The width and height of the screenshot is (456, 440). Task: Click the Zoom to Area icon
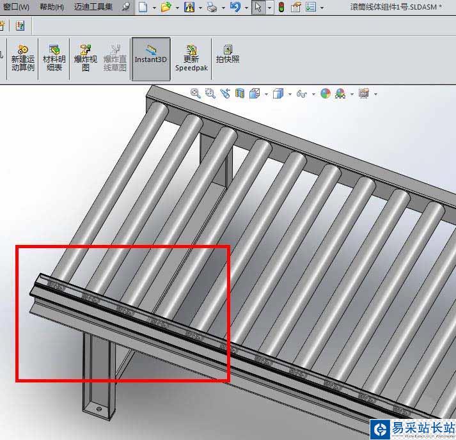tap(210, 93)
